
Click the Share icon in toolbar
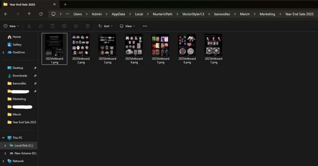tap(76, 26)
